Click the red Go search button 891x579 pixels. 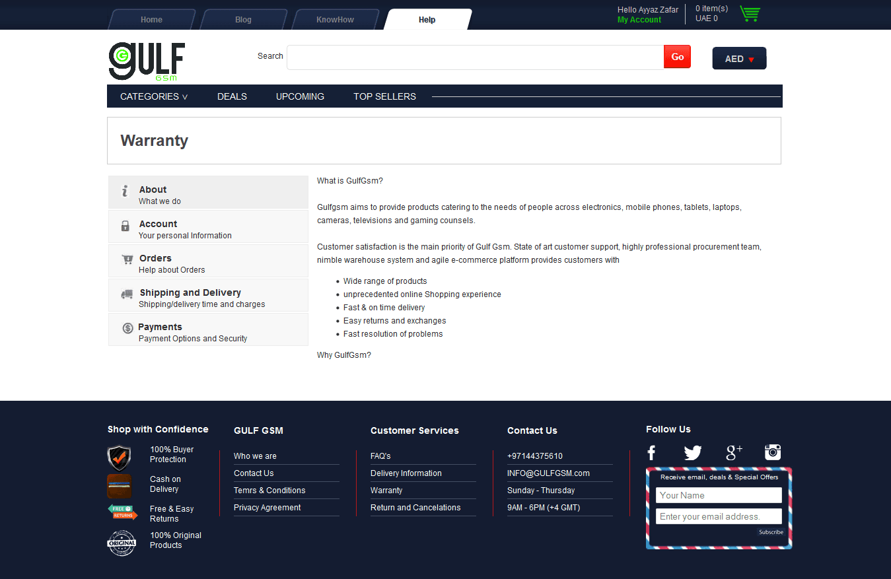[677, 57]
